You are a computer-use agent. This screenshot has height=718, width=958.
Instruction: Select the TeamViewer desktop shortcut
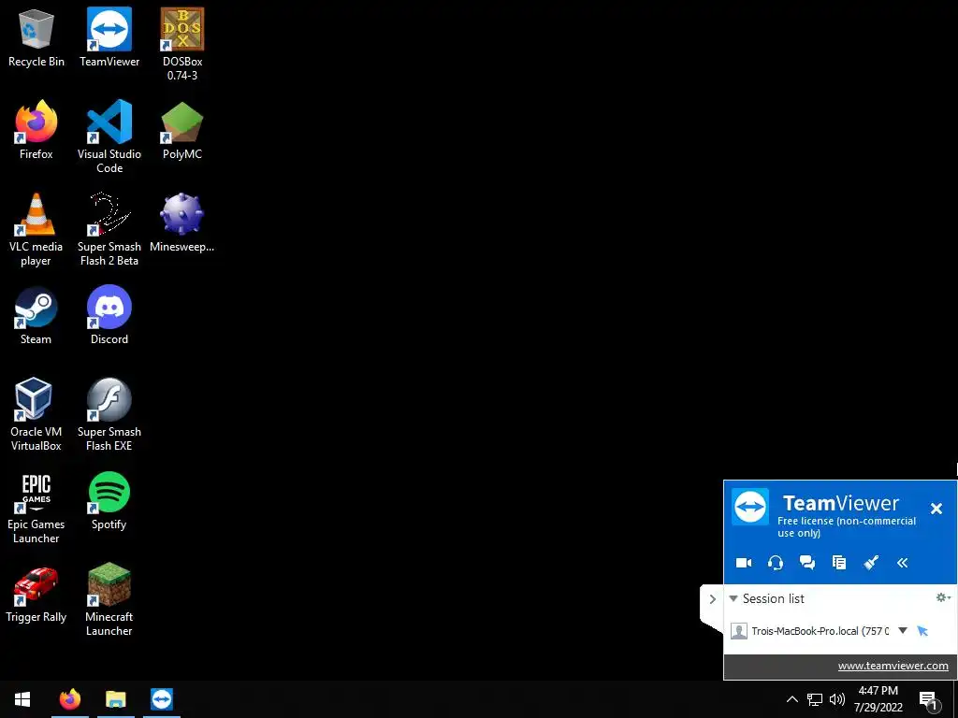tap(109, 37)
